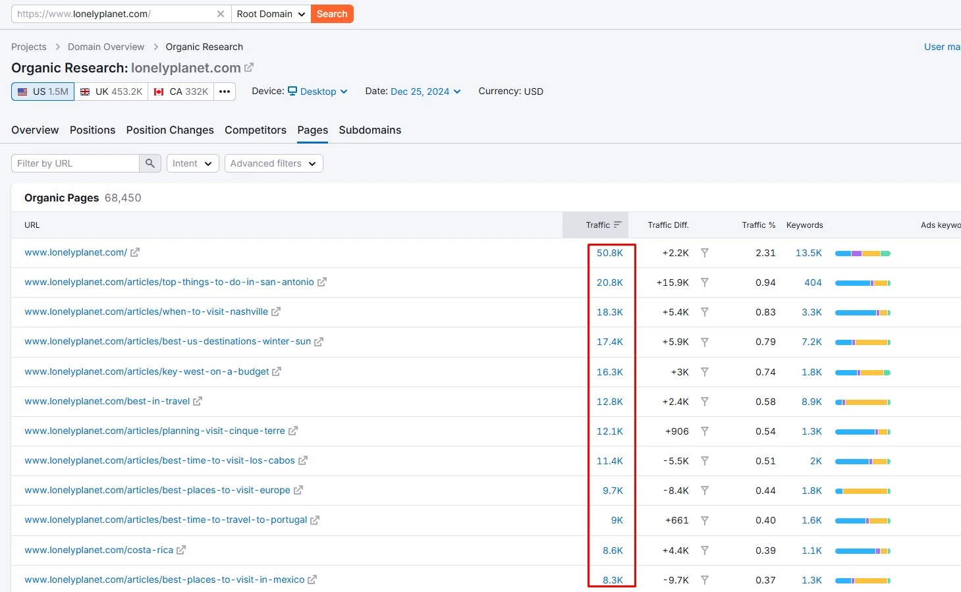The width and height of the screenshot is (961, 592).
Task: Switch to the Competitors tab
Action: click(x=256, y=130)
